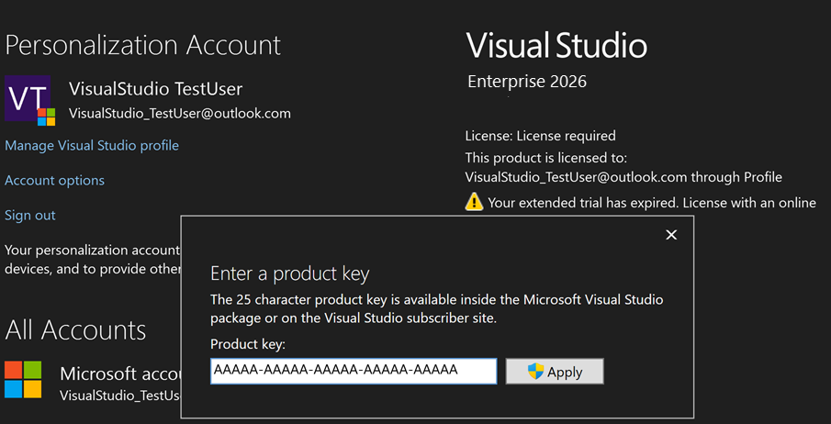Click the Visual Studio product title
The height and width of the screenshot is (424, 831).
point(556,44)
